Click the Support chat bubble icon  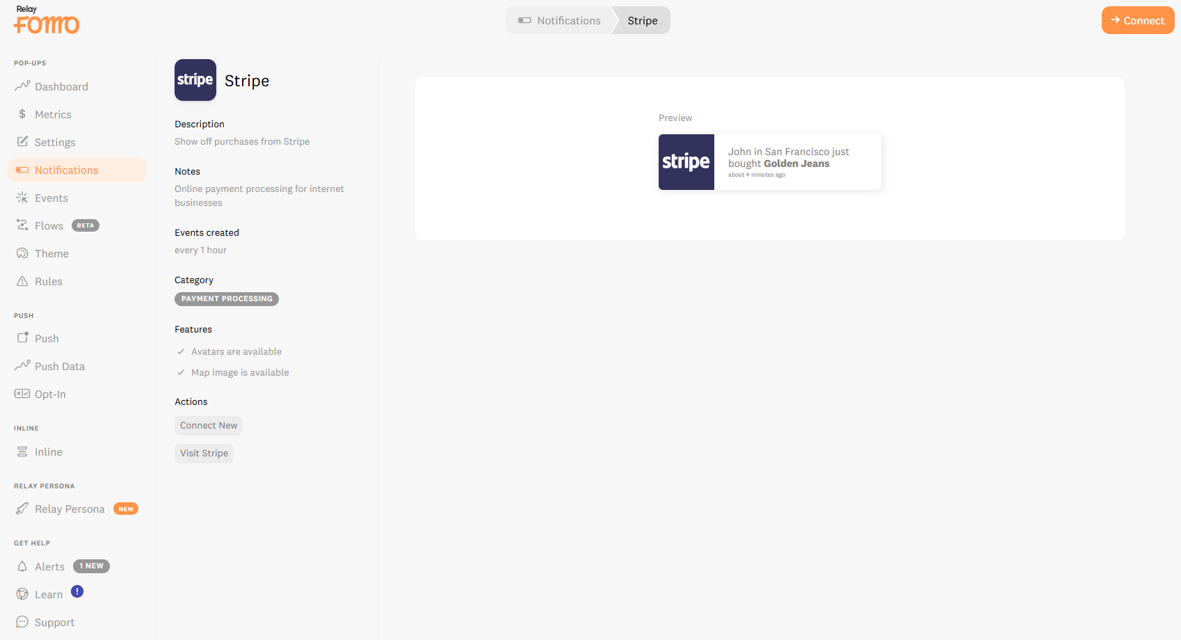tap(22, 622)
